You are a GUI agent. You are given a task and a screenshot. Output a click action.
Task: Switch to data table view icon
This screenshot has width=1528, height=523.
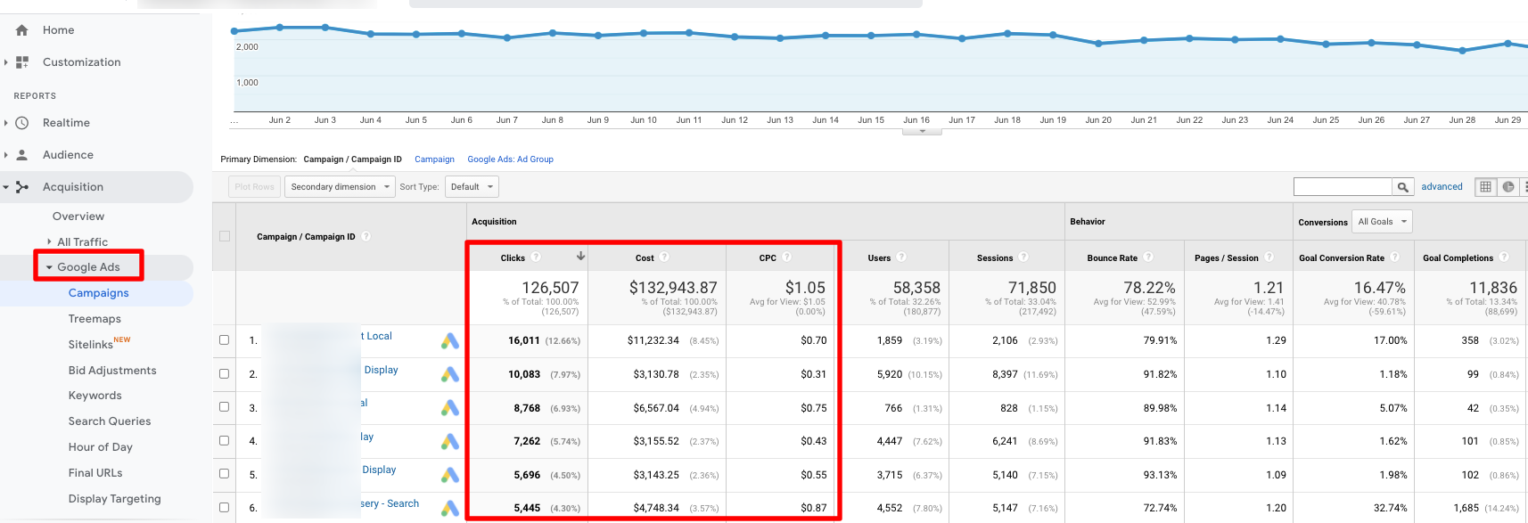pos(1485,187)
